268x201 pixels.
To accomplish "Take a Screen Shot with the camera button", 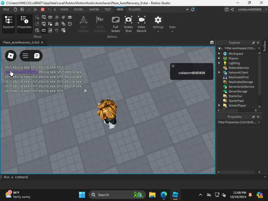I will [128, 24].
